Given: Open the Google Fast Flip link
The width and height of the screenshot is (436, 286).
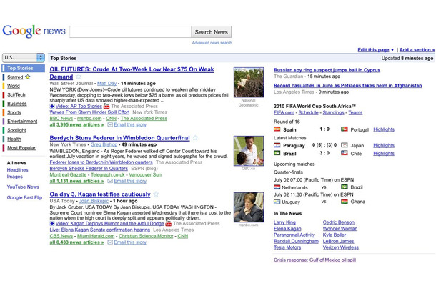Looking at the screenshot, I should coord(24,197).
